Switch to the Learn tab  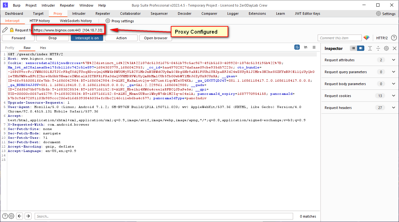click(280, 14)
